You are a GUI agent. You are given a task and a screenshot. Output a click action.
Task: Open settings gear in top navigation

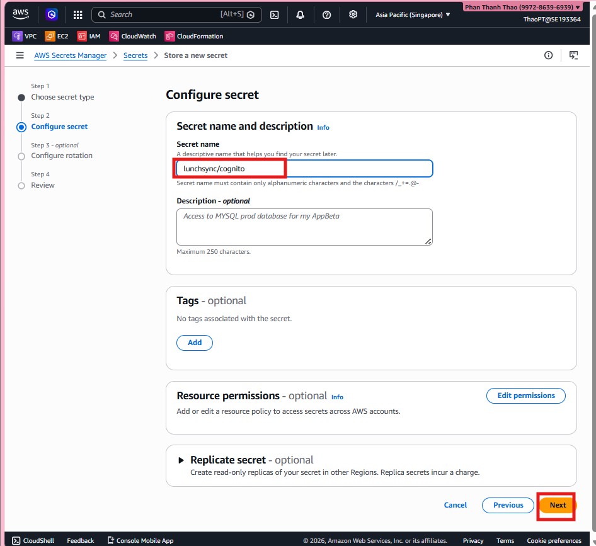click(353, 14)
